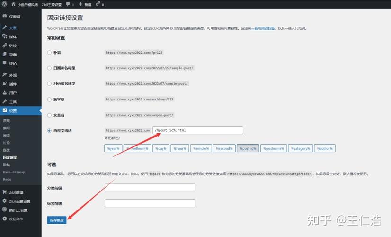Toggle the %post_id% tag button
This screenshot has width=391, height=237.
click(248, 148)
